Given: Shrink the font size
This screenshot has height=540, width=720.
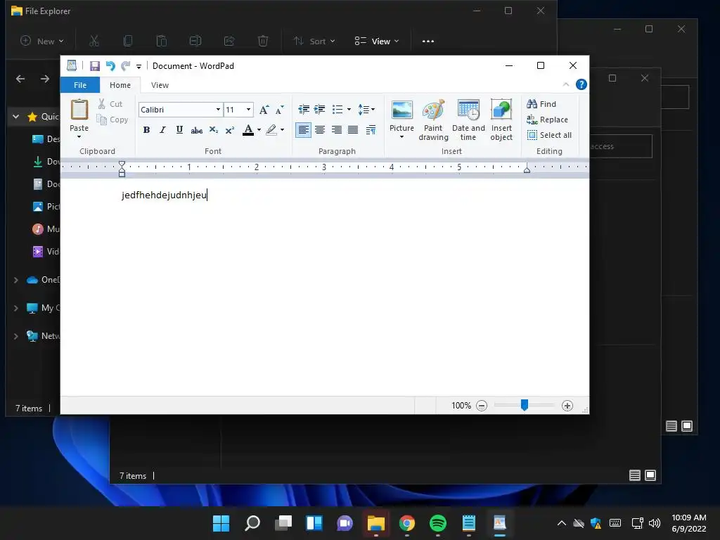Looking at the screenshot, I should point(279,110).
